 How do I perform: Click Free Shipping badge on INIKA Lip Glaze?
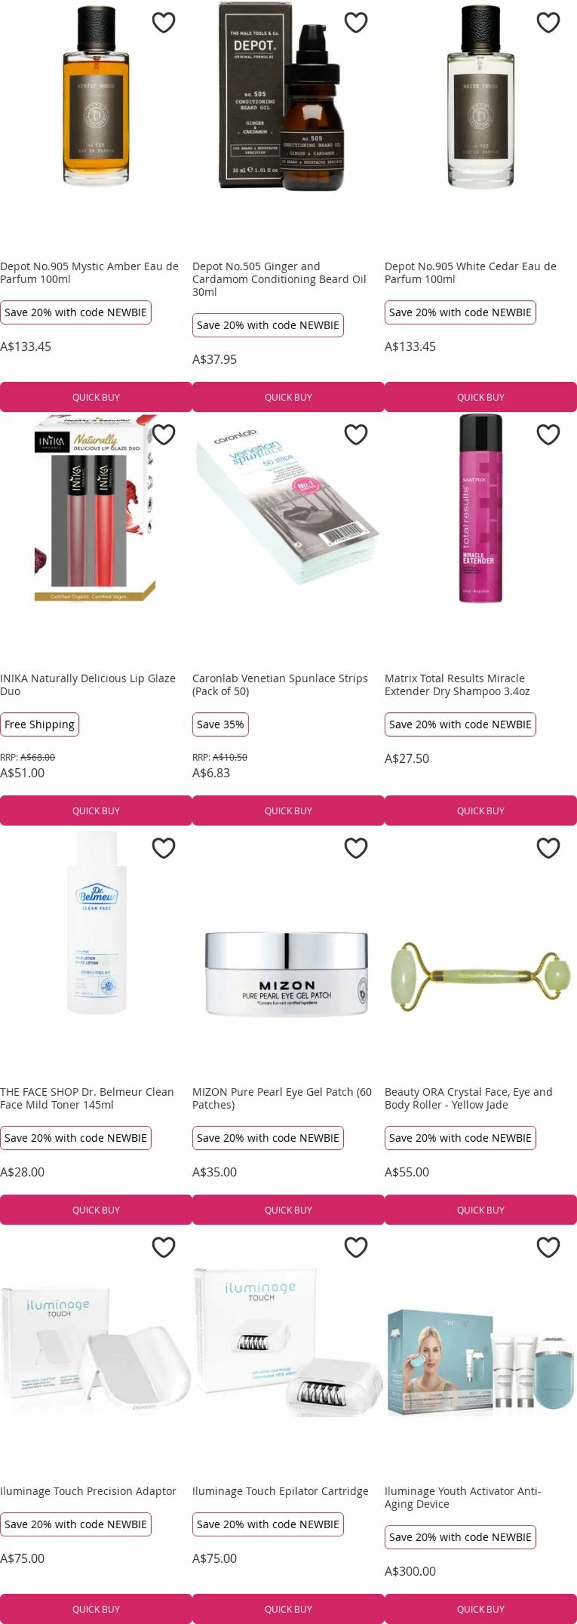39,724
